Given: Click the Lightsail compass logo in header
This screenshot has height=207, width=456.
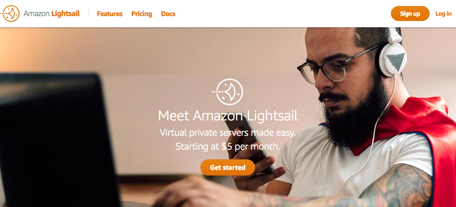Looking at the screenshot, I should coord(10,13).
